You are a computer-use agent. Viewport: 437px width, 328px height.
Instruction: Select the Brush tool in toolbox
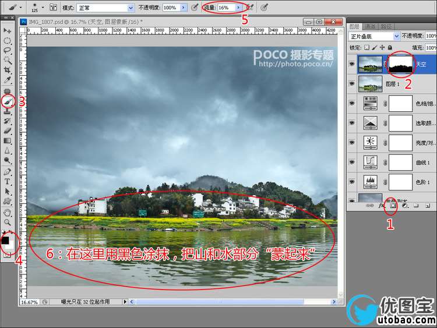tap(8, 102)
